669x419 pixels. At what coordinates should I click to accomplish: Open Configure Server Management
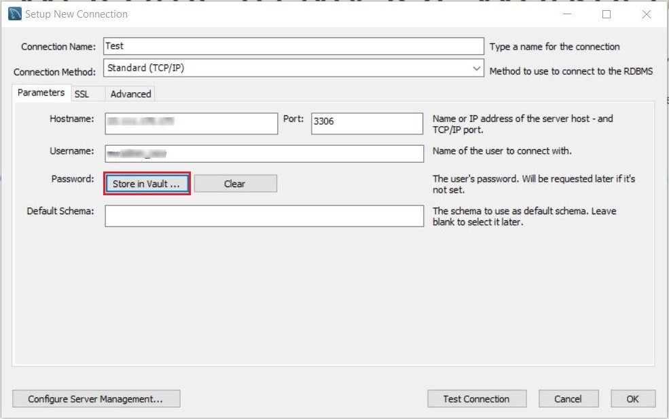pyautogui.click(x=96, y=399)
